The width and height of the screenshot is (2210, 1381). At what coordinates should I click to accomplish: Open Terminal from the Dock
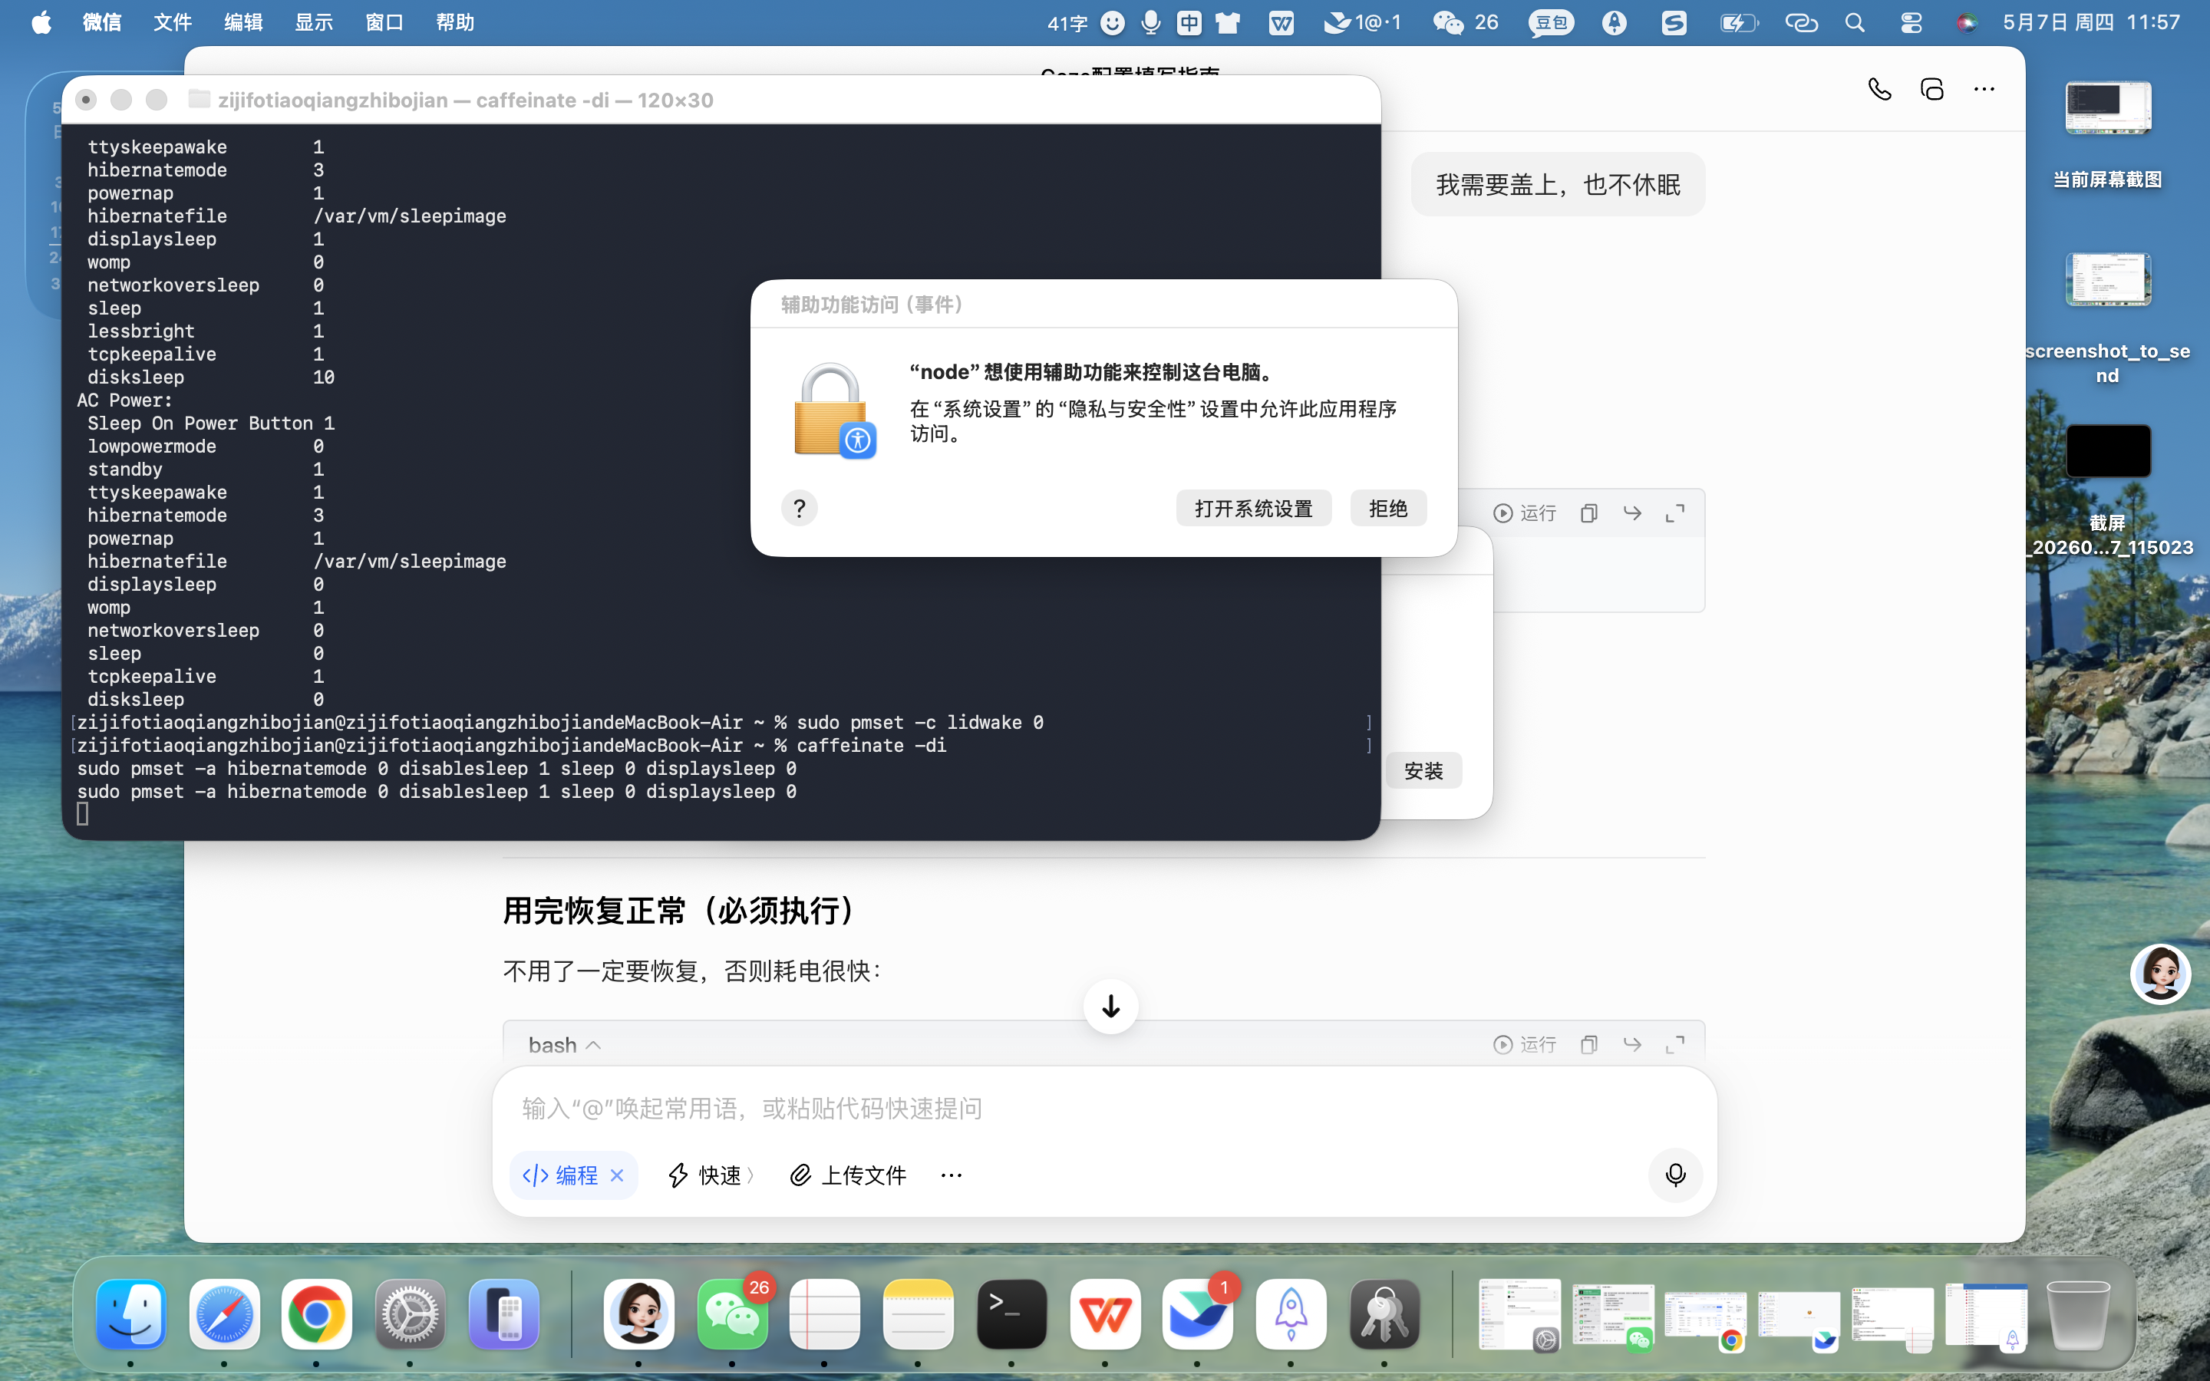[1011, 1314]
